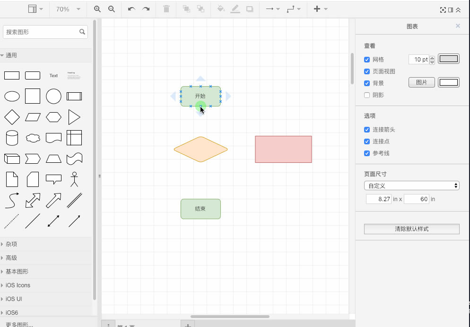Toggle fullscreen mode icon
The width and height of the screenshot is (470, 327).
pyautogui.click(x=443, y=9)
